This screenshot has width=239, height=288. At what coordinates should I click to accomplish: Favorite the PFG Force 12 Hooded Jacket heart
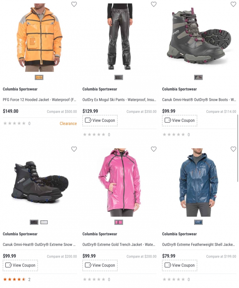pyautogui.click(x=74, y=4)
